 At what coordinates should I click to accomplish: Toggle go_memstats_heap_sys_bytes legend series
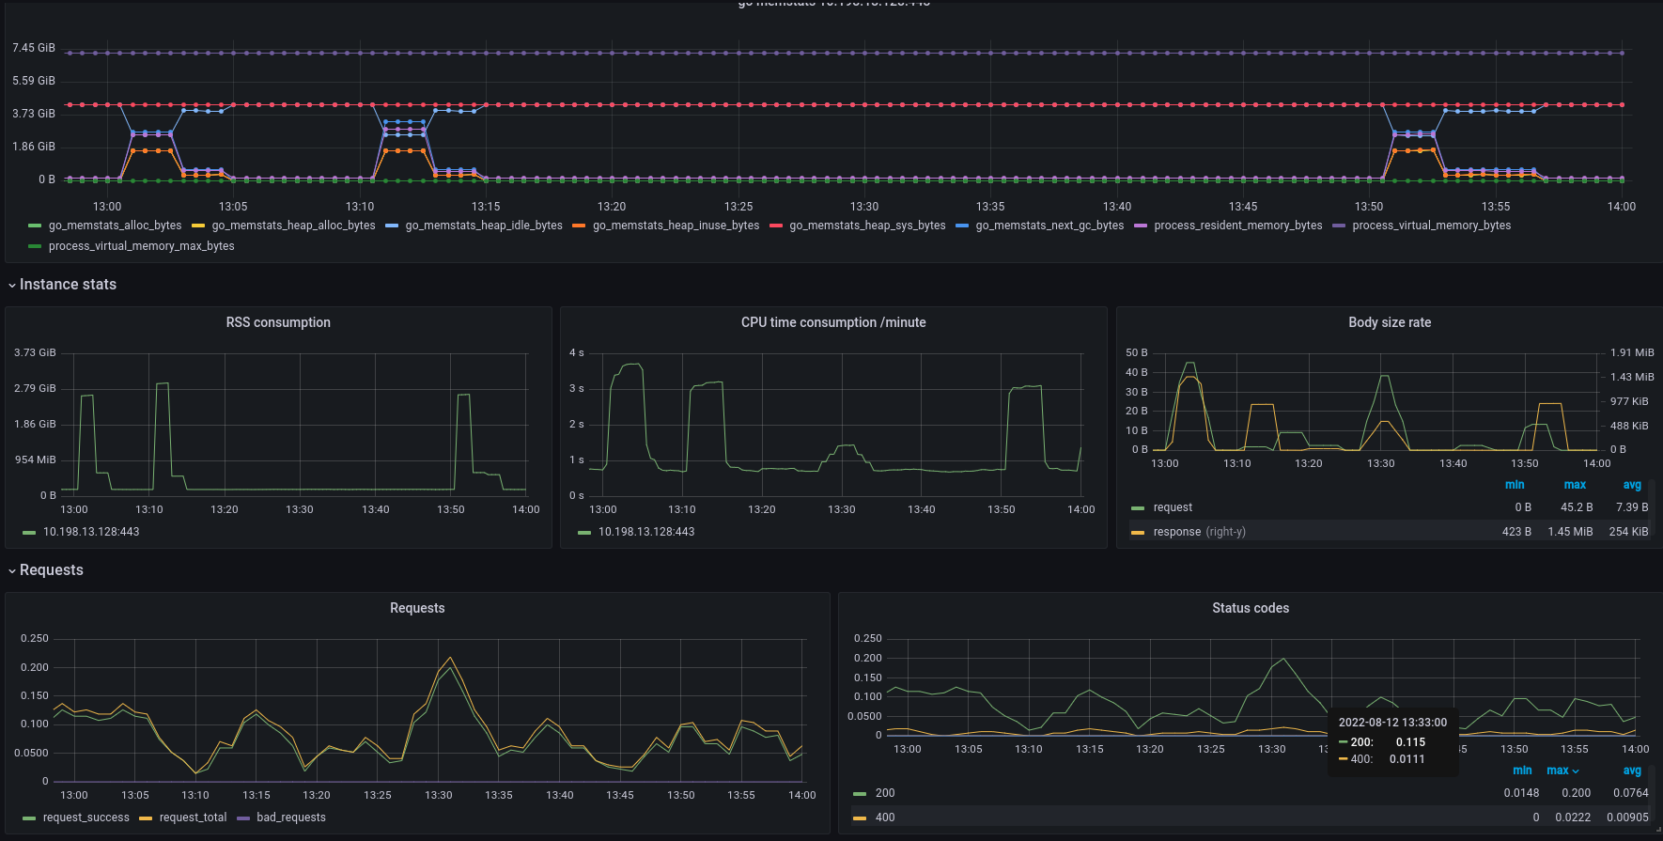(867, 226)
